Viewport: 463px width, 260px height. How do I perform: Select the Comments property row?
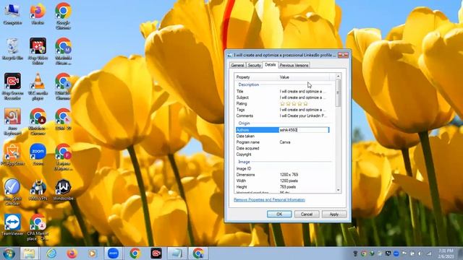[284, 116]
